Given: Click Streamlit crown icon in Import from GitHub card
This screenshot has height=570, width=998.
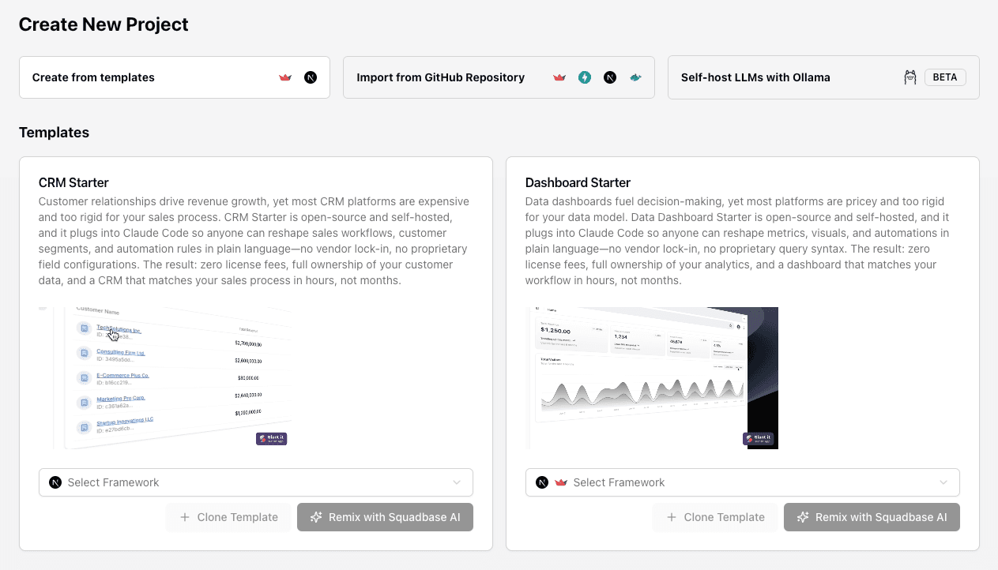Looking at the screenshot, I should (x=559, y=77).
